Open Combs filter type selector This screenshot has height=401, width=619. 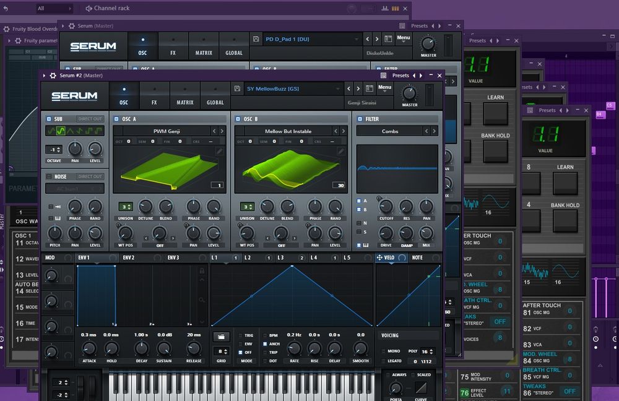pyautogui.click(x=389, y=131)
